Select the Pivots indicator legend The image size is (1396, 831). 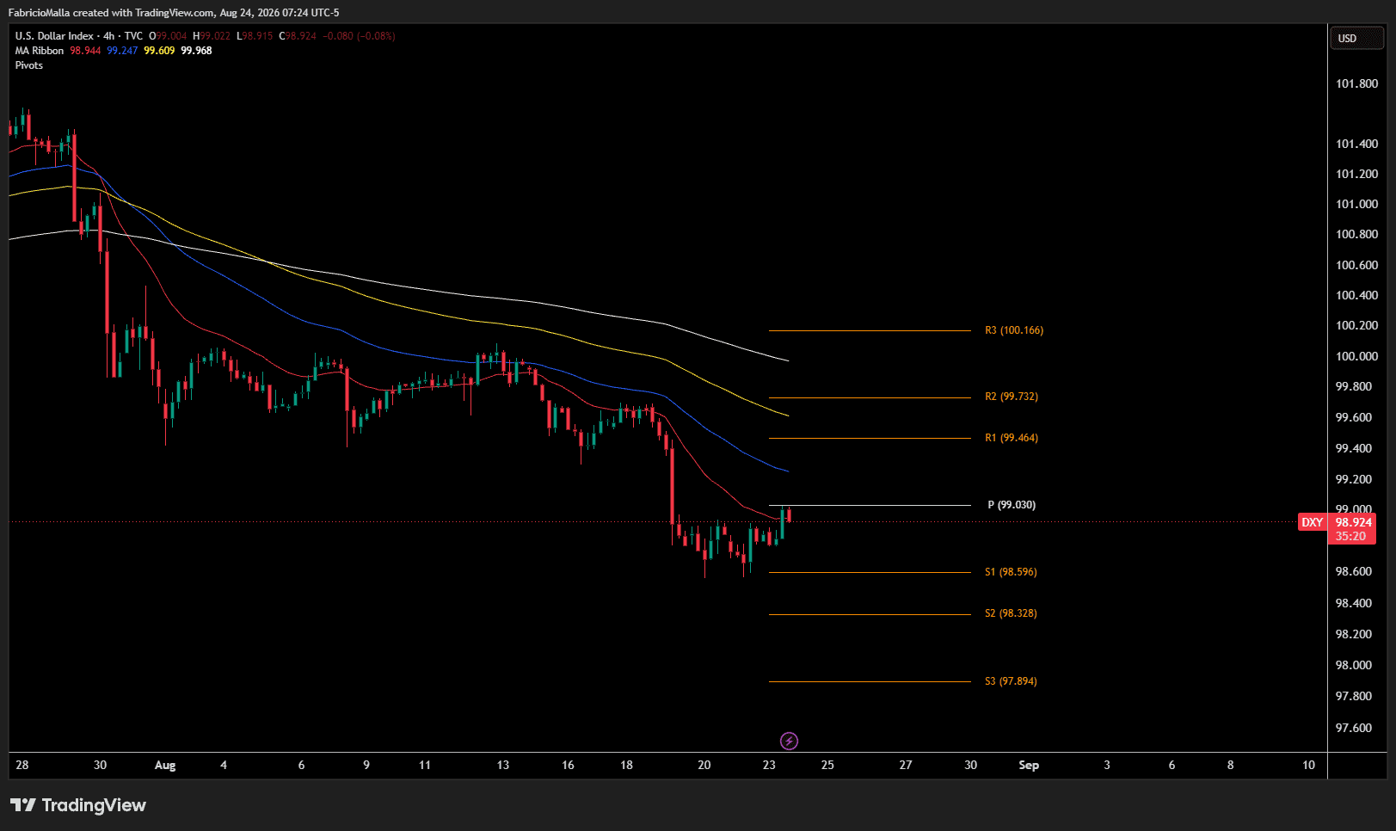pos(29,65)
